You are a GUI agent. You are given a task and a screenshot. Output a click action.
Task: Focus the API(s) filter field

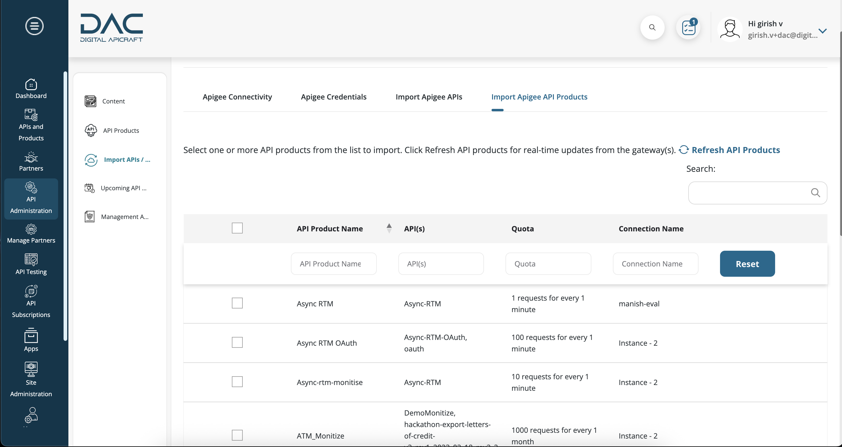click(441, 263)
